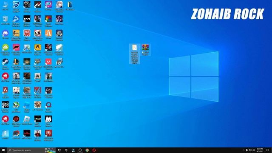Open the network tray icon
The height and width of the screenshot is (153, 272).
[250, 150]
